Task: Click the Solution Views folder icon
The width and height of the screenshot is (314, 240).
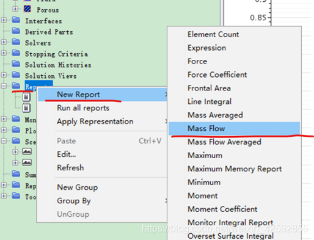Action: [16, 75]
